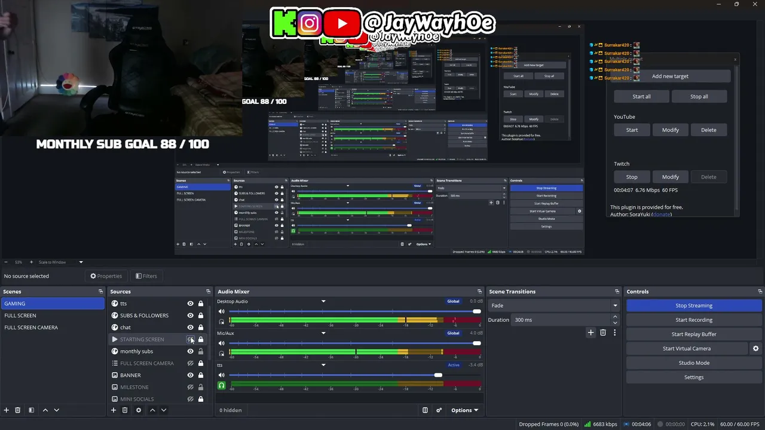Adjust the tts volume slider handle
Image resolution: width=765 pixels, height=430 pixels.
click(438, 375)
